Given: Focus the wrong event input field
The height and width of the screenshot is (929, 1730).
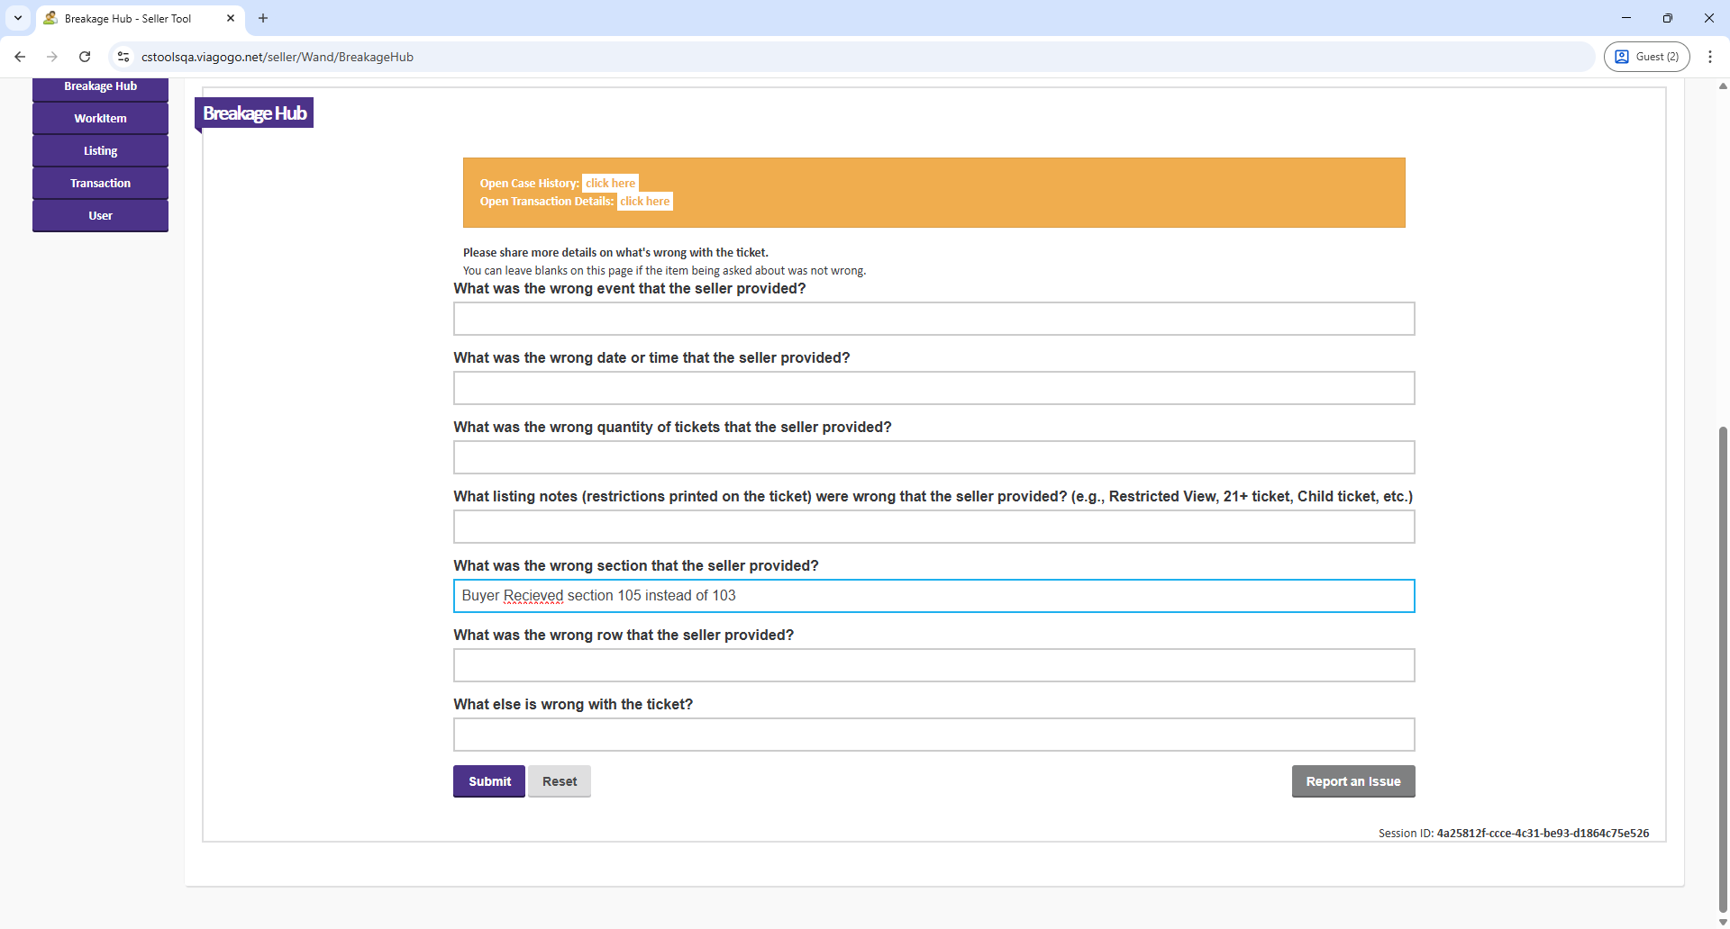Looking at the screenshot, I should (x=933, y=319).
